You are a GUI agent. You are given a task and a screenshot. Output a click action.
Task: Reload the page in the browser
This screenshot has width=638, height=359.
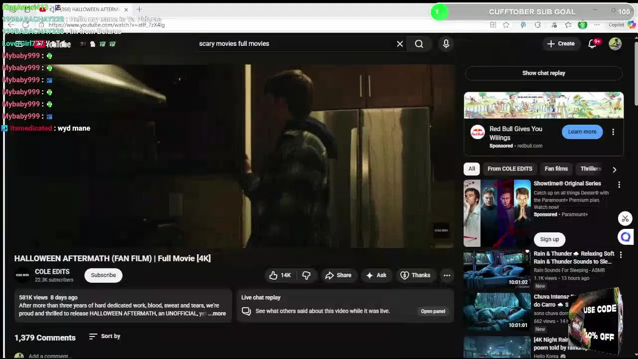[x=25, y=25]
